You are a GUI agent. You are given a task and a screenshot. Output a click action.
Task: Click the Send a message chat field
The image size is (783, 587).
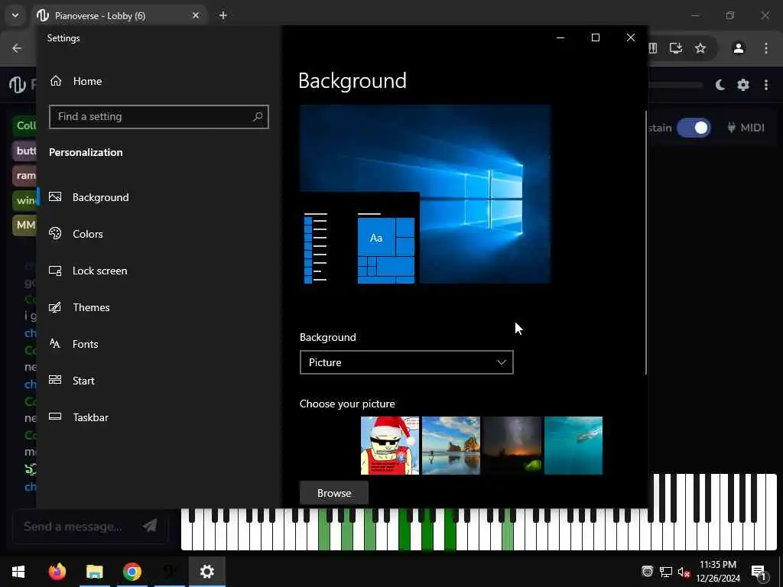[73, 526]
